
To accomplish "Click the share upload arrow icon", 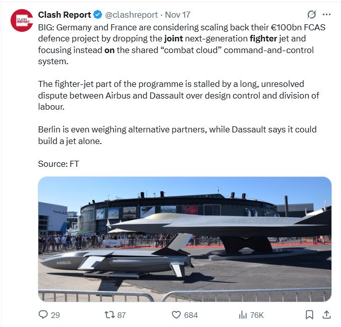I will pyautogui.click(x=326, y=314).
